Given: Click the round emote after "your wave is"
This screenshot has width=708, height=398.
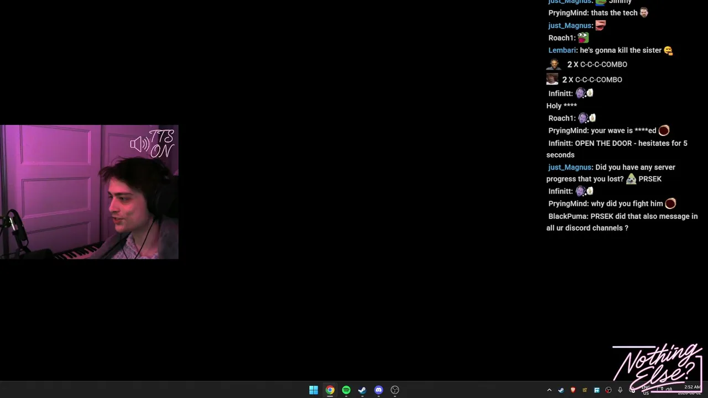Looking at the screenshot, I should tap(664, 130).
